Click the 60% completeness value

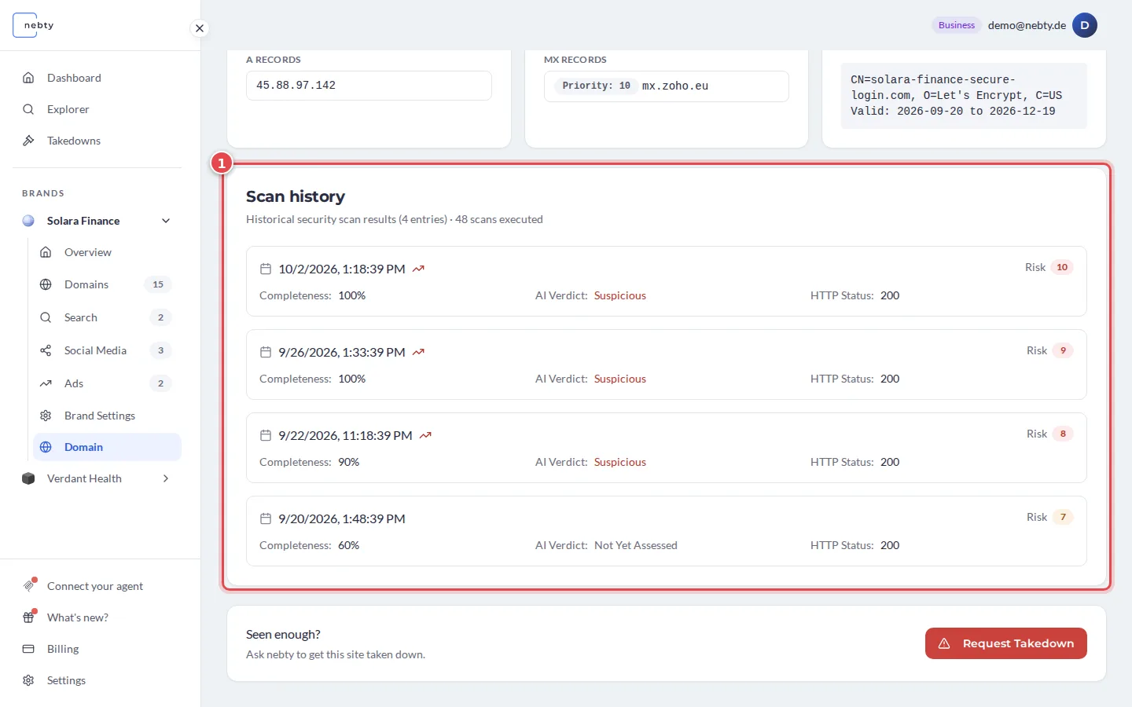pyautogui.click(x=348, y=545)
